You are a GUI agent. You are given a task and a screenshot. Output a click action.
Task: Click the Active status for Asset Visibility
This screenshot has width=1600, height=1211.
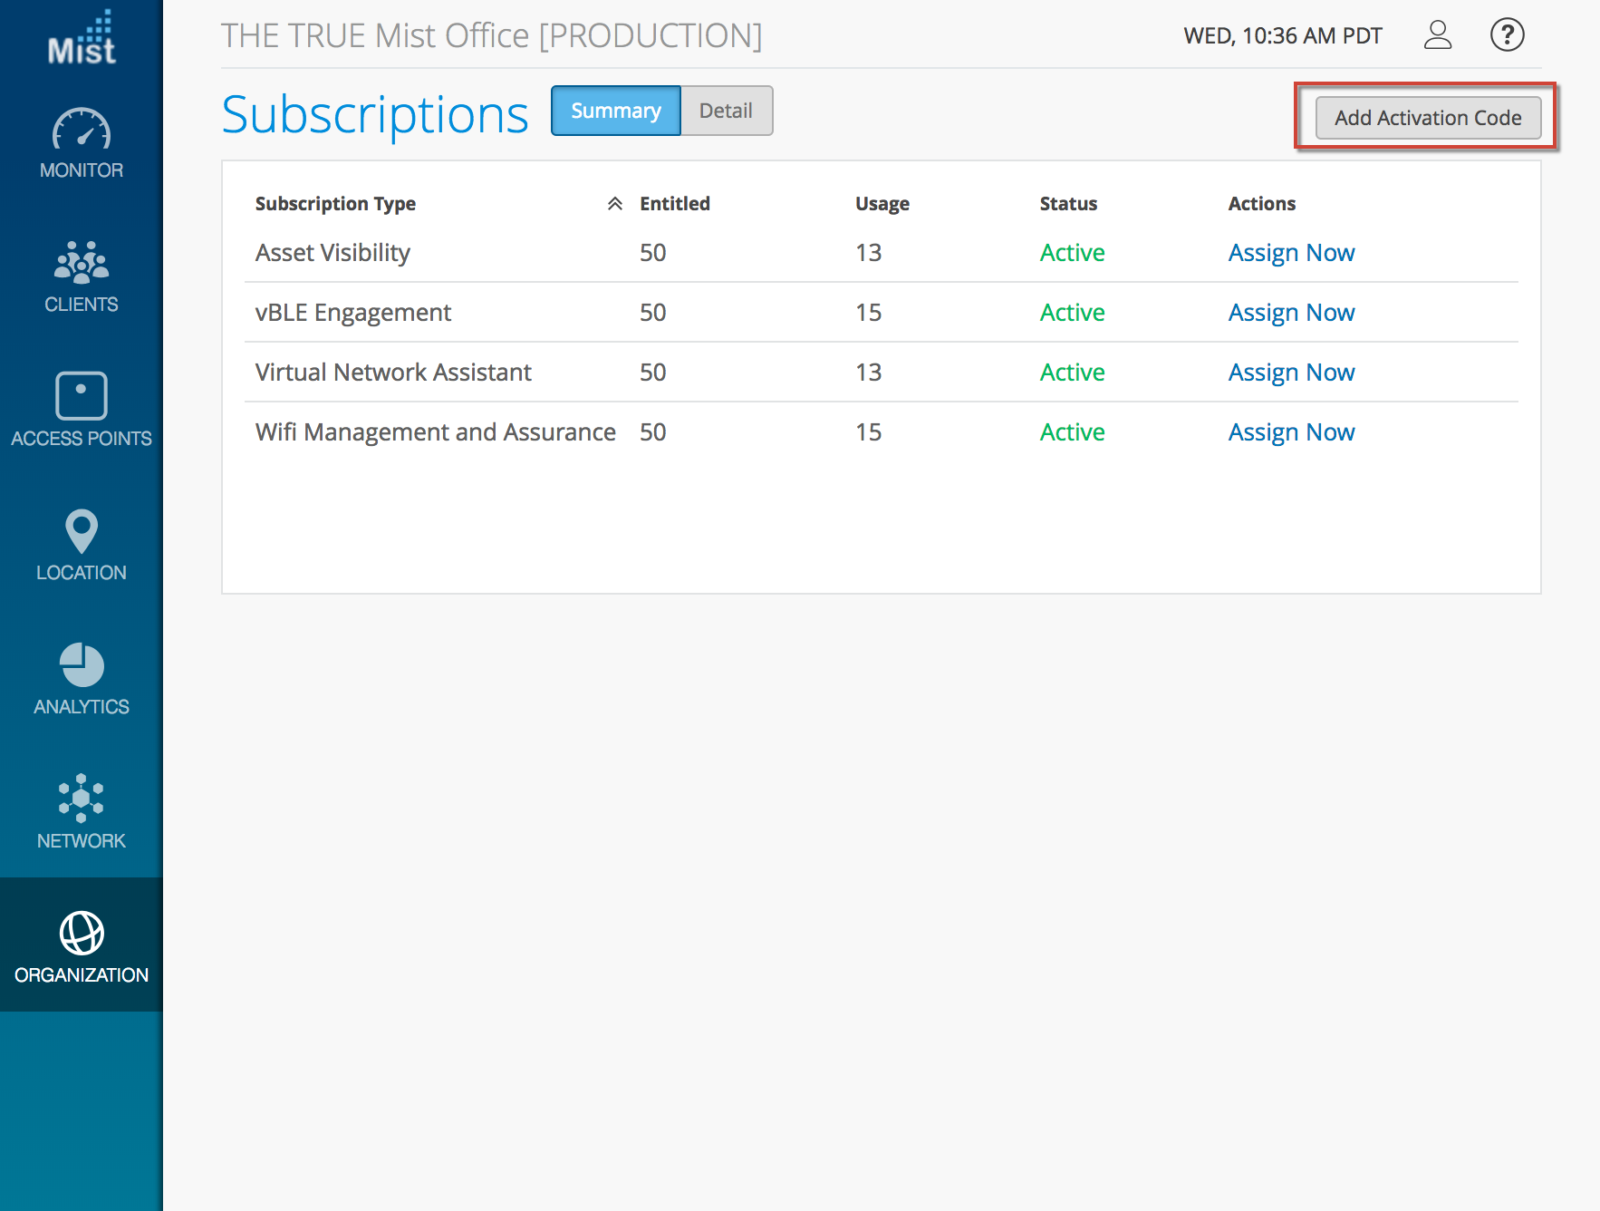(1073, 253)
